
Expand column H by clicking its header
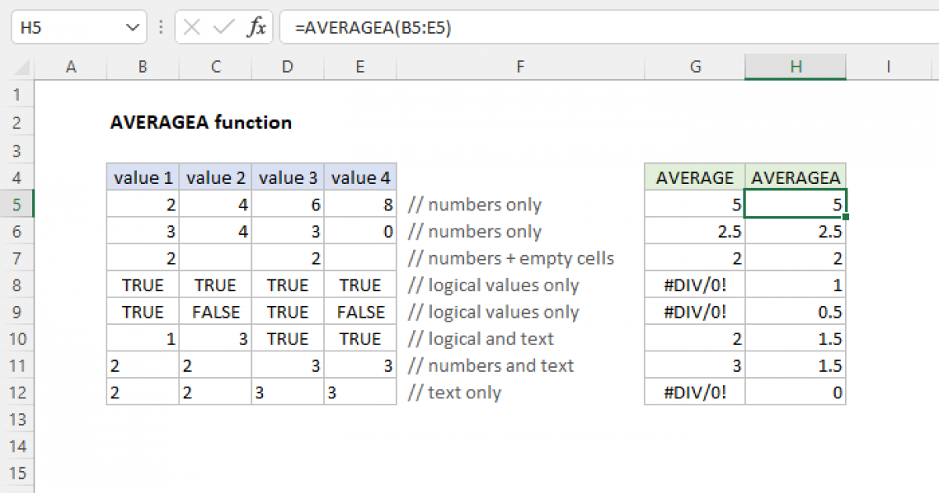click(x=795, y=67)
